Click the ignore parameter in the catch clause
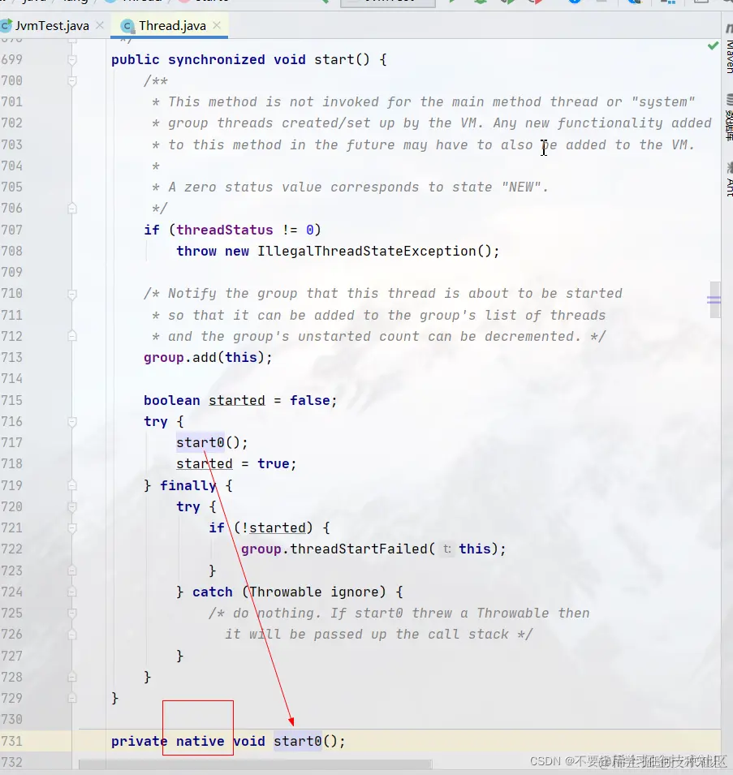 pyautogui.click(x=355, y=592)
